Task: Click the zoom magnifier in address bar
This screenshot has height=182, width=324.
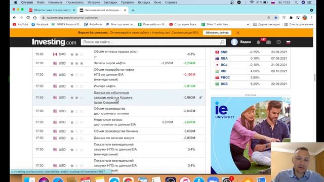Action: 269,18
